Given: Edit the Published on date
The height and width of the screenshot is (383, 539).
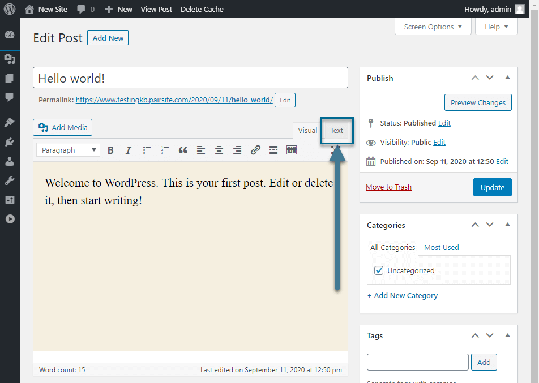Looking at the screenshot, I should click(502, 161).
